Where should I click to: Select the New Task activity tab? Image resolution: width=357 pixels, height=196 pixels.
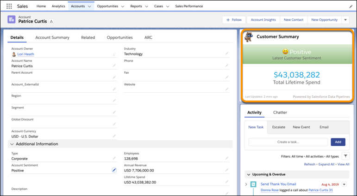tap(256, 127)
